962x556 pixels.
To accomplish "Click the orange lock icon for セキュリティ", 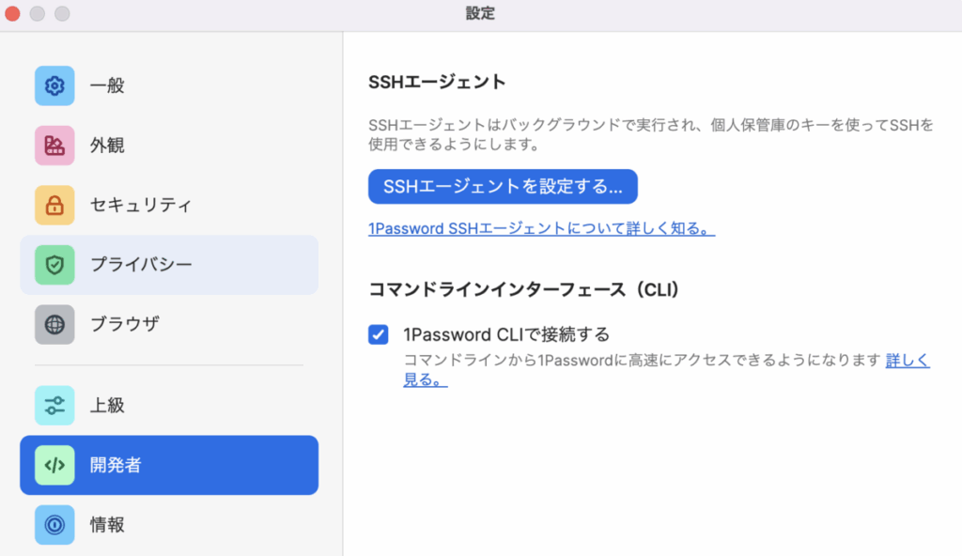I will [x=54, y=205].
